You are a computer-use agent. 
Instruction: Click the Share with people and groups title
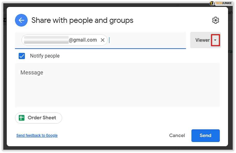point(82,20)
